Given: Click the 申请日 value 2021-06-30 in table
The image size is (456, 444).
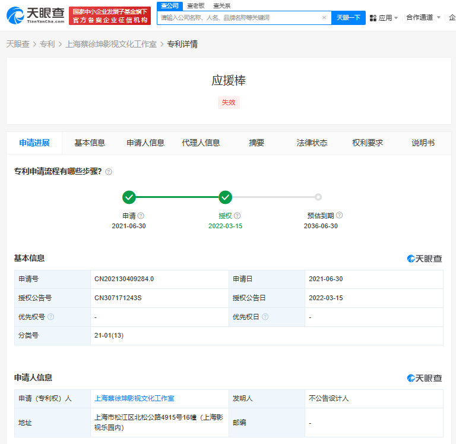Looking at the screenshot, I should pos(326,279).
